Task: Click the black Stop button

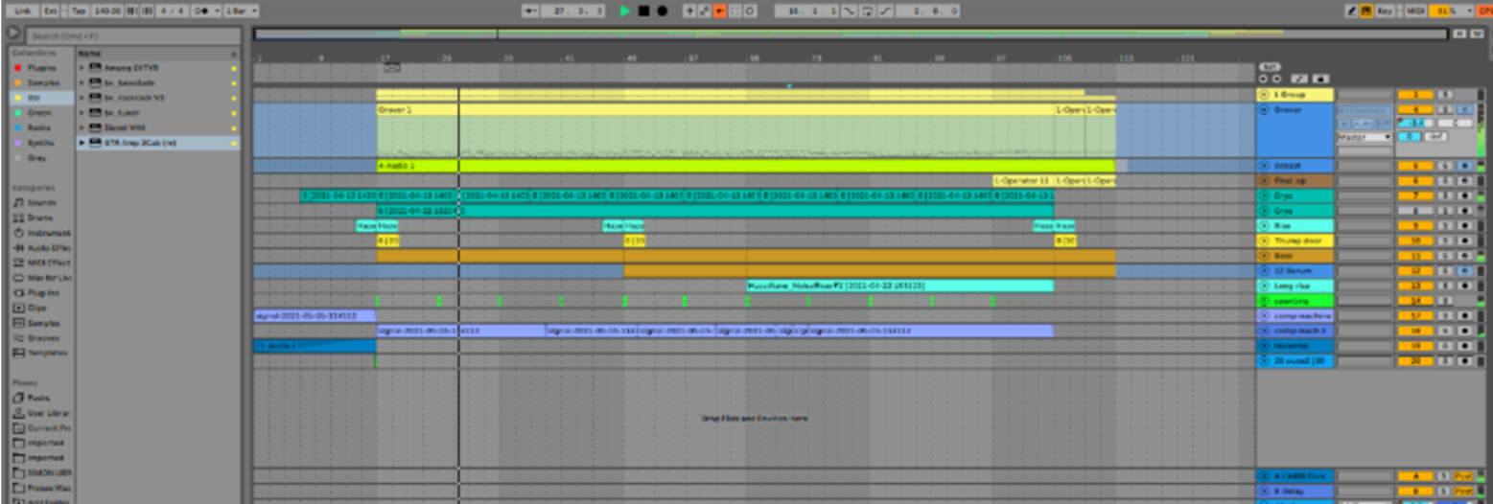Action: tap(643, 11)
